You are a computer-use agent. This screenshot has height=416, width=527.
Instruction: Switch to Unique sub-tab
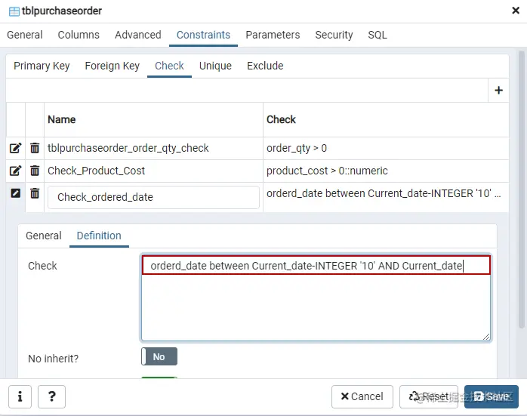click(x=215, y=66)
